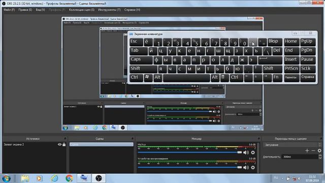The height and width of the screenshot is (183, 325).
Task: Click the ё key on On-Screen Keyboard
Action: [148, 42]
